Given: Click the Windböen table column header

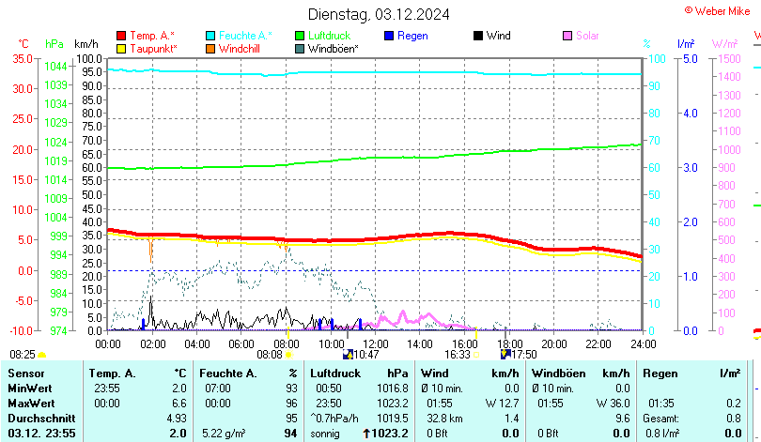Looking at the screenshot, I should [559, 373].
